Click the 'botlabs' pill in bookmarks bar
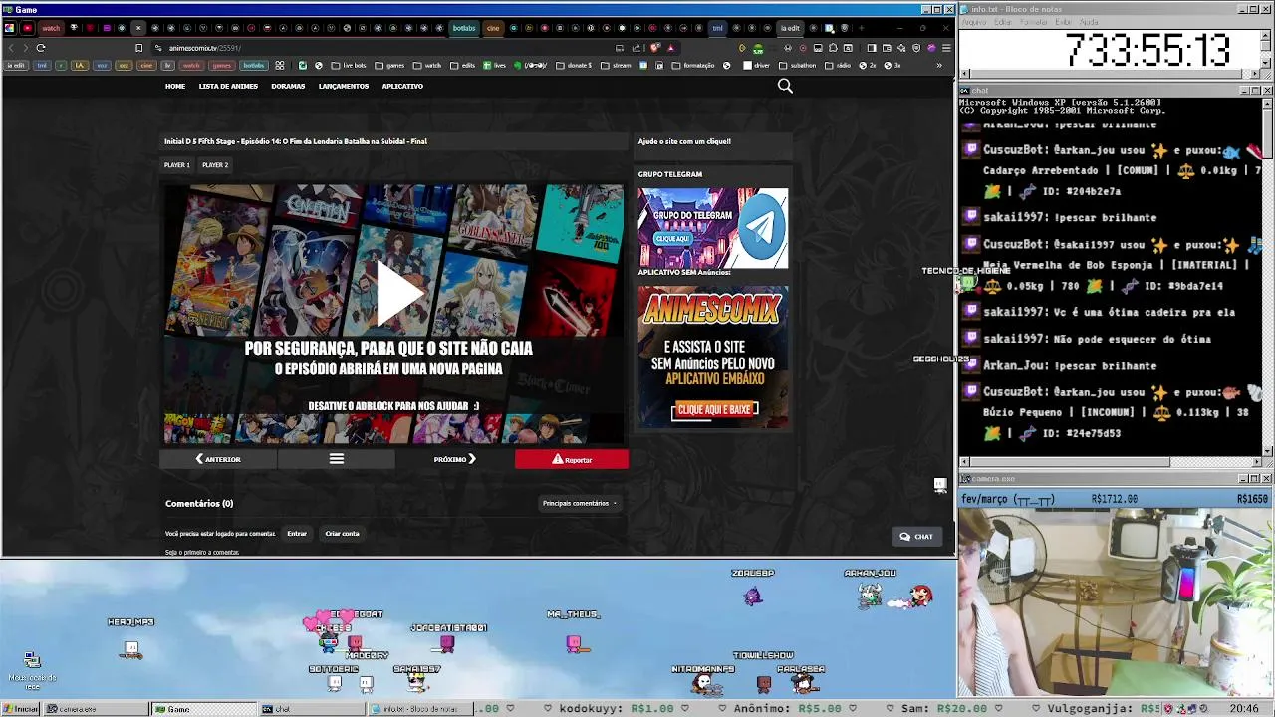1275x717 pixels. pyautogui.click(x=254, y=66)
